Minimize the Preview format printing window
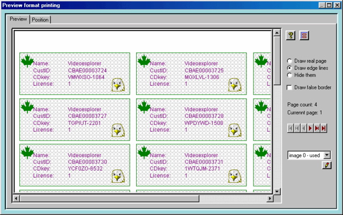 [x=322, y=5]
